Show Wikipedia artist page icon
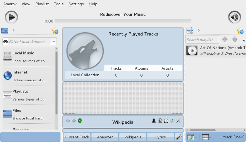 154,121
